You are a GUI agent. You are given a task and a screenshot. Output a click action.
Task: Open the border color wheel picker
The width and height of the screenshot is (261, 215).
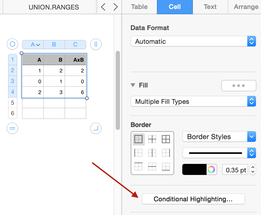click(211, 170)
